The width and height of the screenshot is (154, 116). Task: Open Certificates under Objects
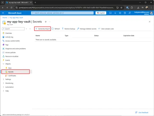(11, 76)
